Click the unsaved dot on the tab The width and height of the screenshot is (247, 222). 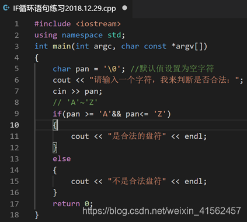click(x=124, y=8)
